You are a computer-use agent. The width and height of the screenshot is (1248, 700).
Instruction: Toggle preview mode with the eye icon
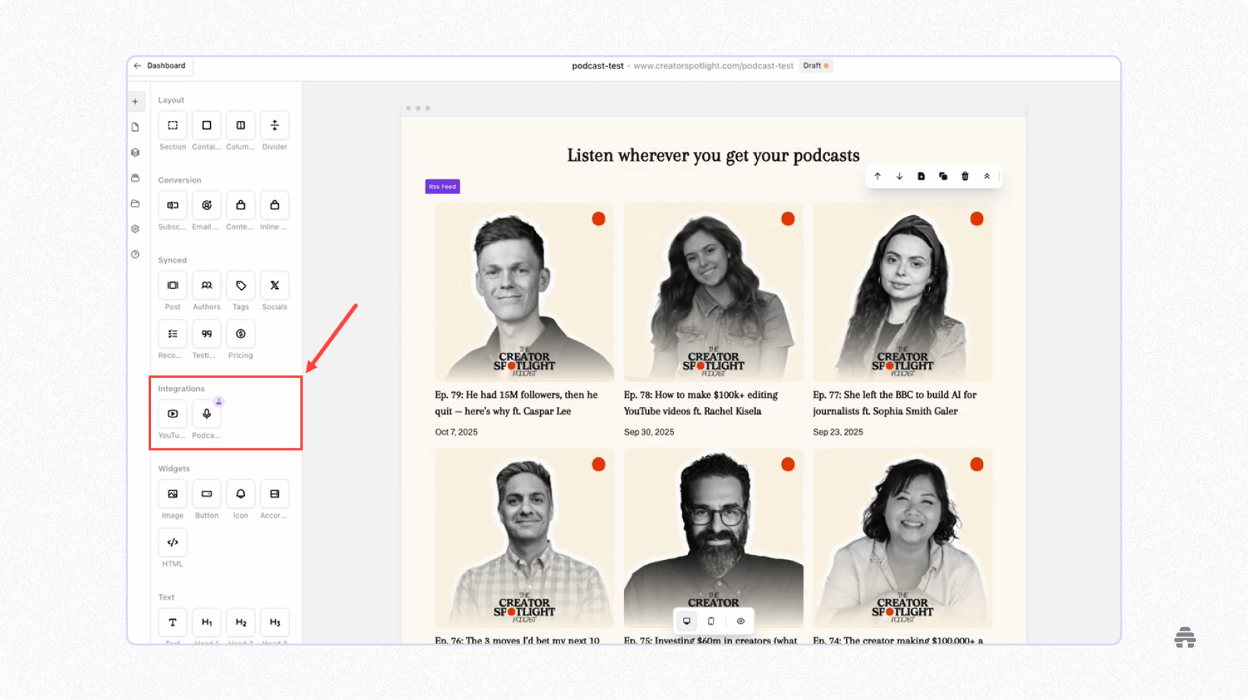pyautogui.click(x=740, y=621)
